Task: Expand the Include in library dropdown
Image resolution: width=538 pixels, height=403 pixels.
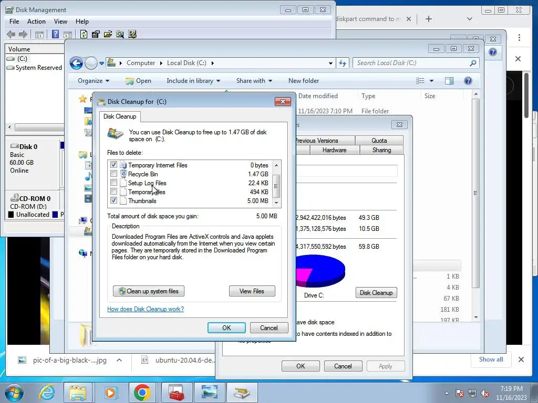Action: [193, 81]
